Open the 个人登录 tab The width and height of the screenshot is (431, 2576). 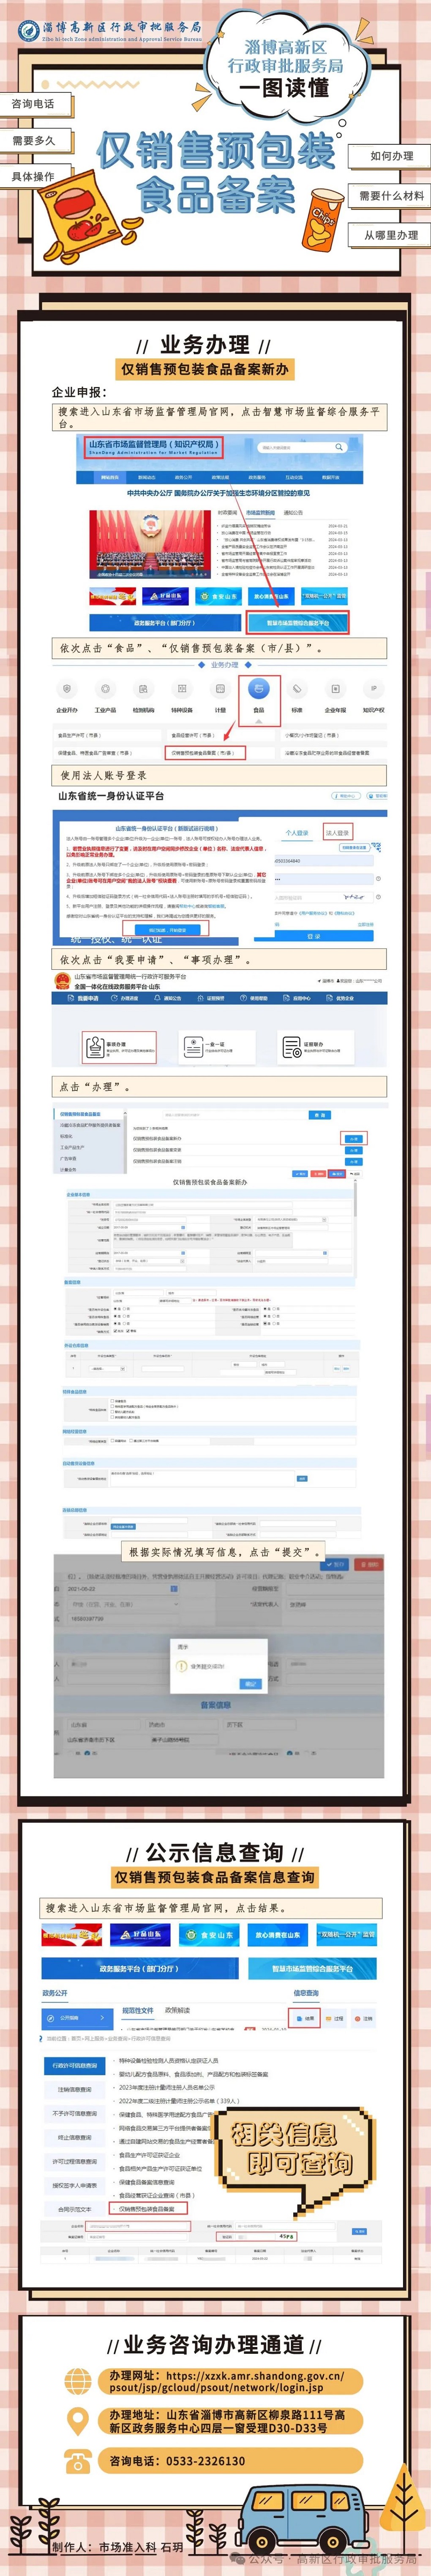pyautogui.click(x=297, y=832)
